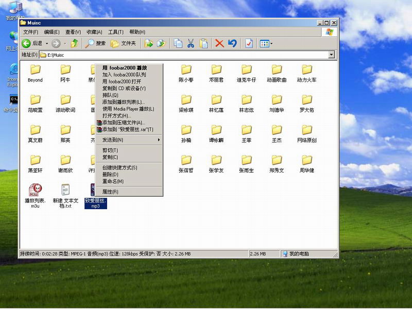
Task: Choose 复制(C) in context menu
Action: [x=129, y=157]
